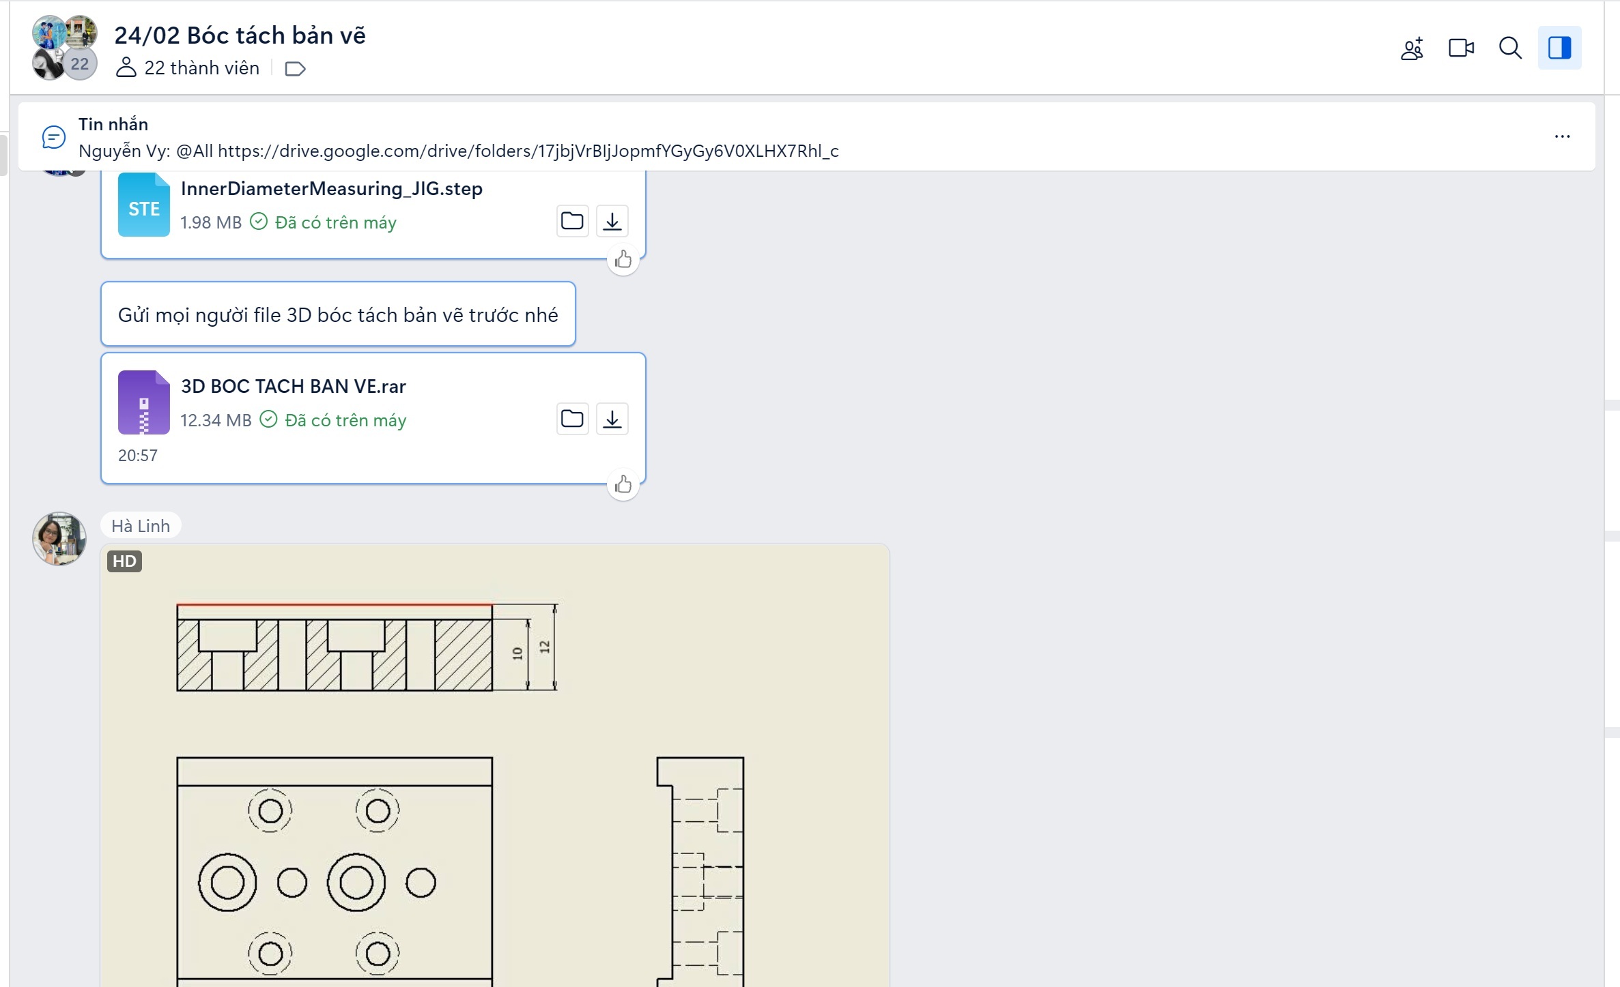Open the pinned message options menu
This screenshot has width=1620, height=987.
1562,136
